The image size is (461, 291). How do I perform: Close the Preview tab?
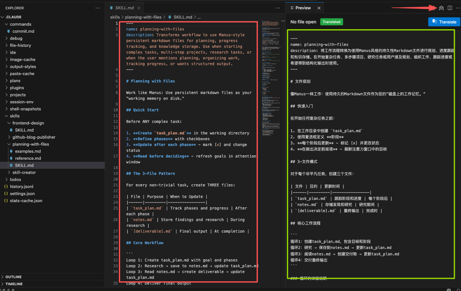(319, 8)
